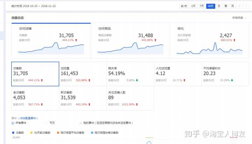Switch to the 实时 time range tab
This screenshot has width=252, height=144.
pos(184,6)
